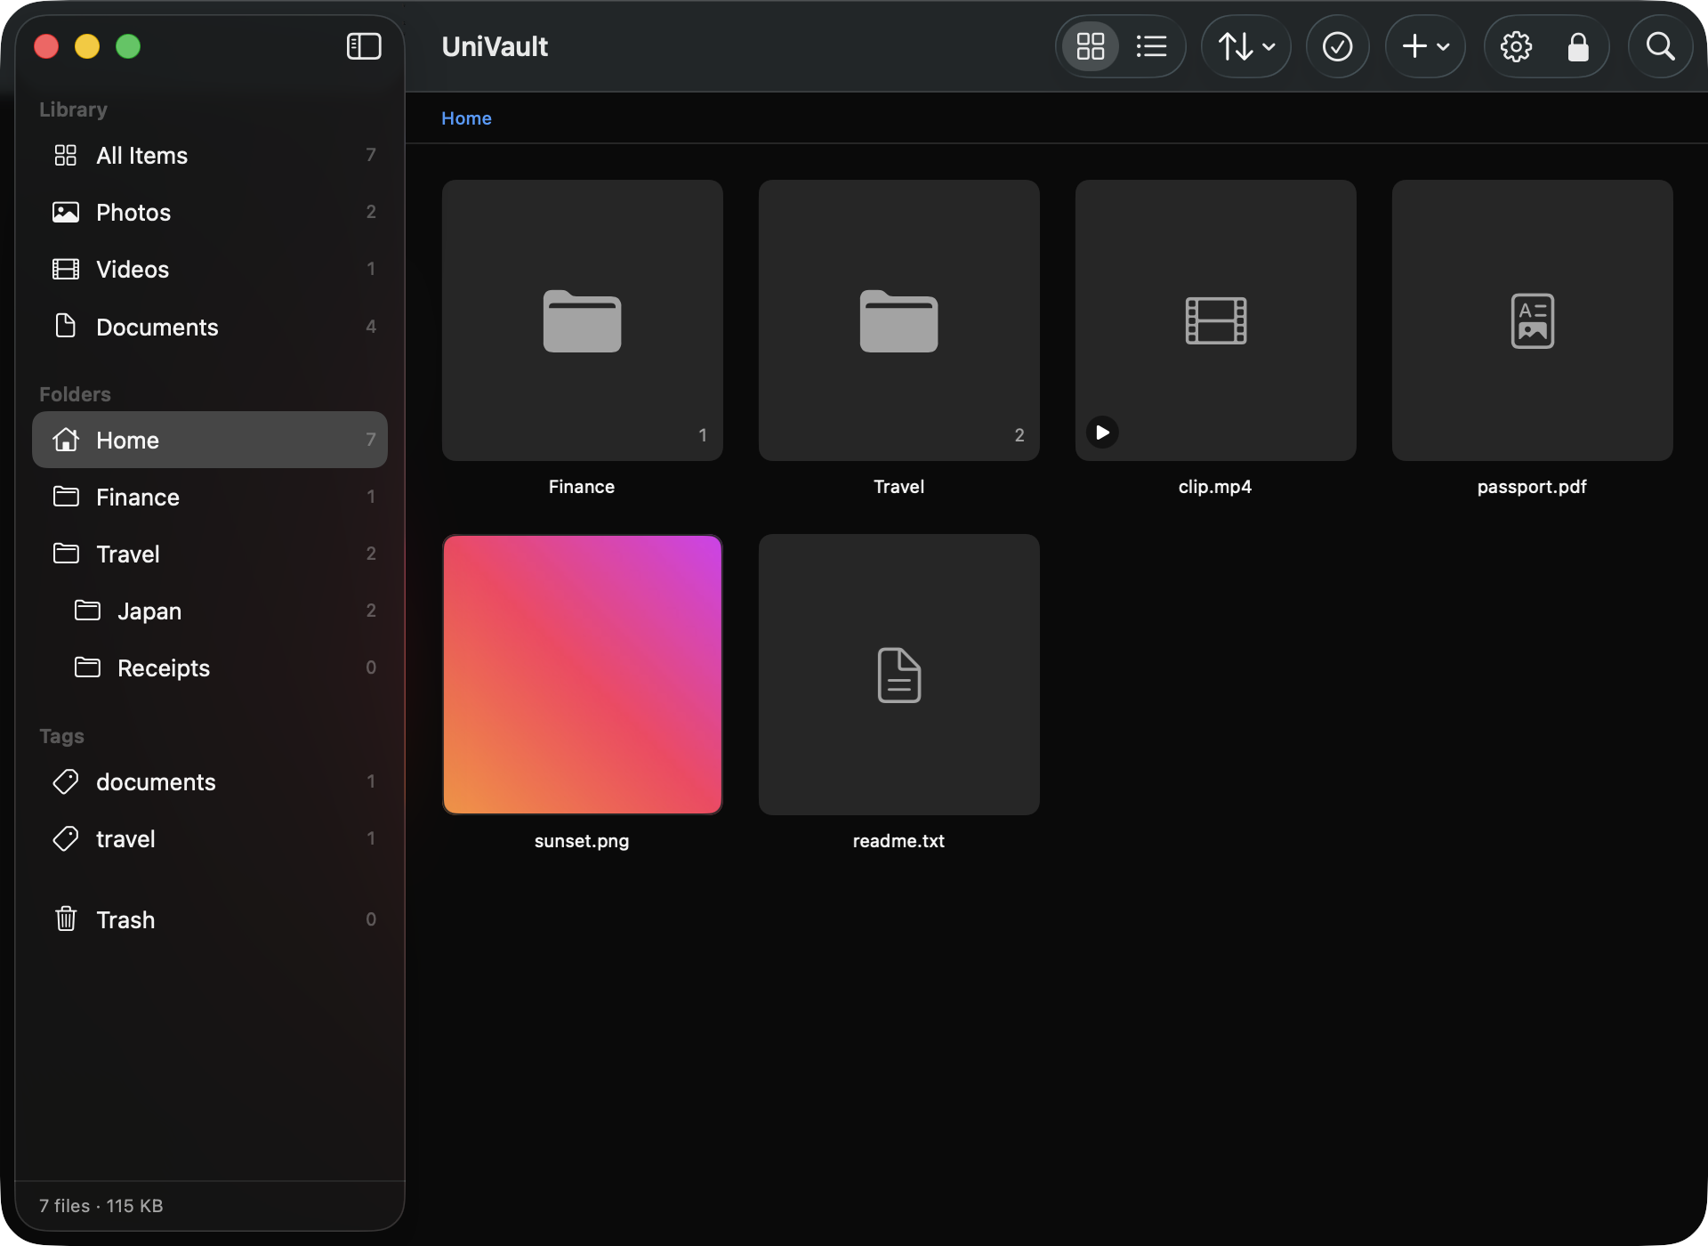
Task: Play clip.mp4 using play badge
Action: (x=1102, y=433)
